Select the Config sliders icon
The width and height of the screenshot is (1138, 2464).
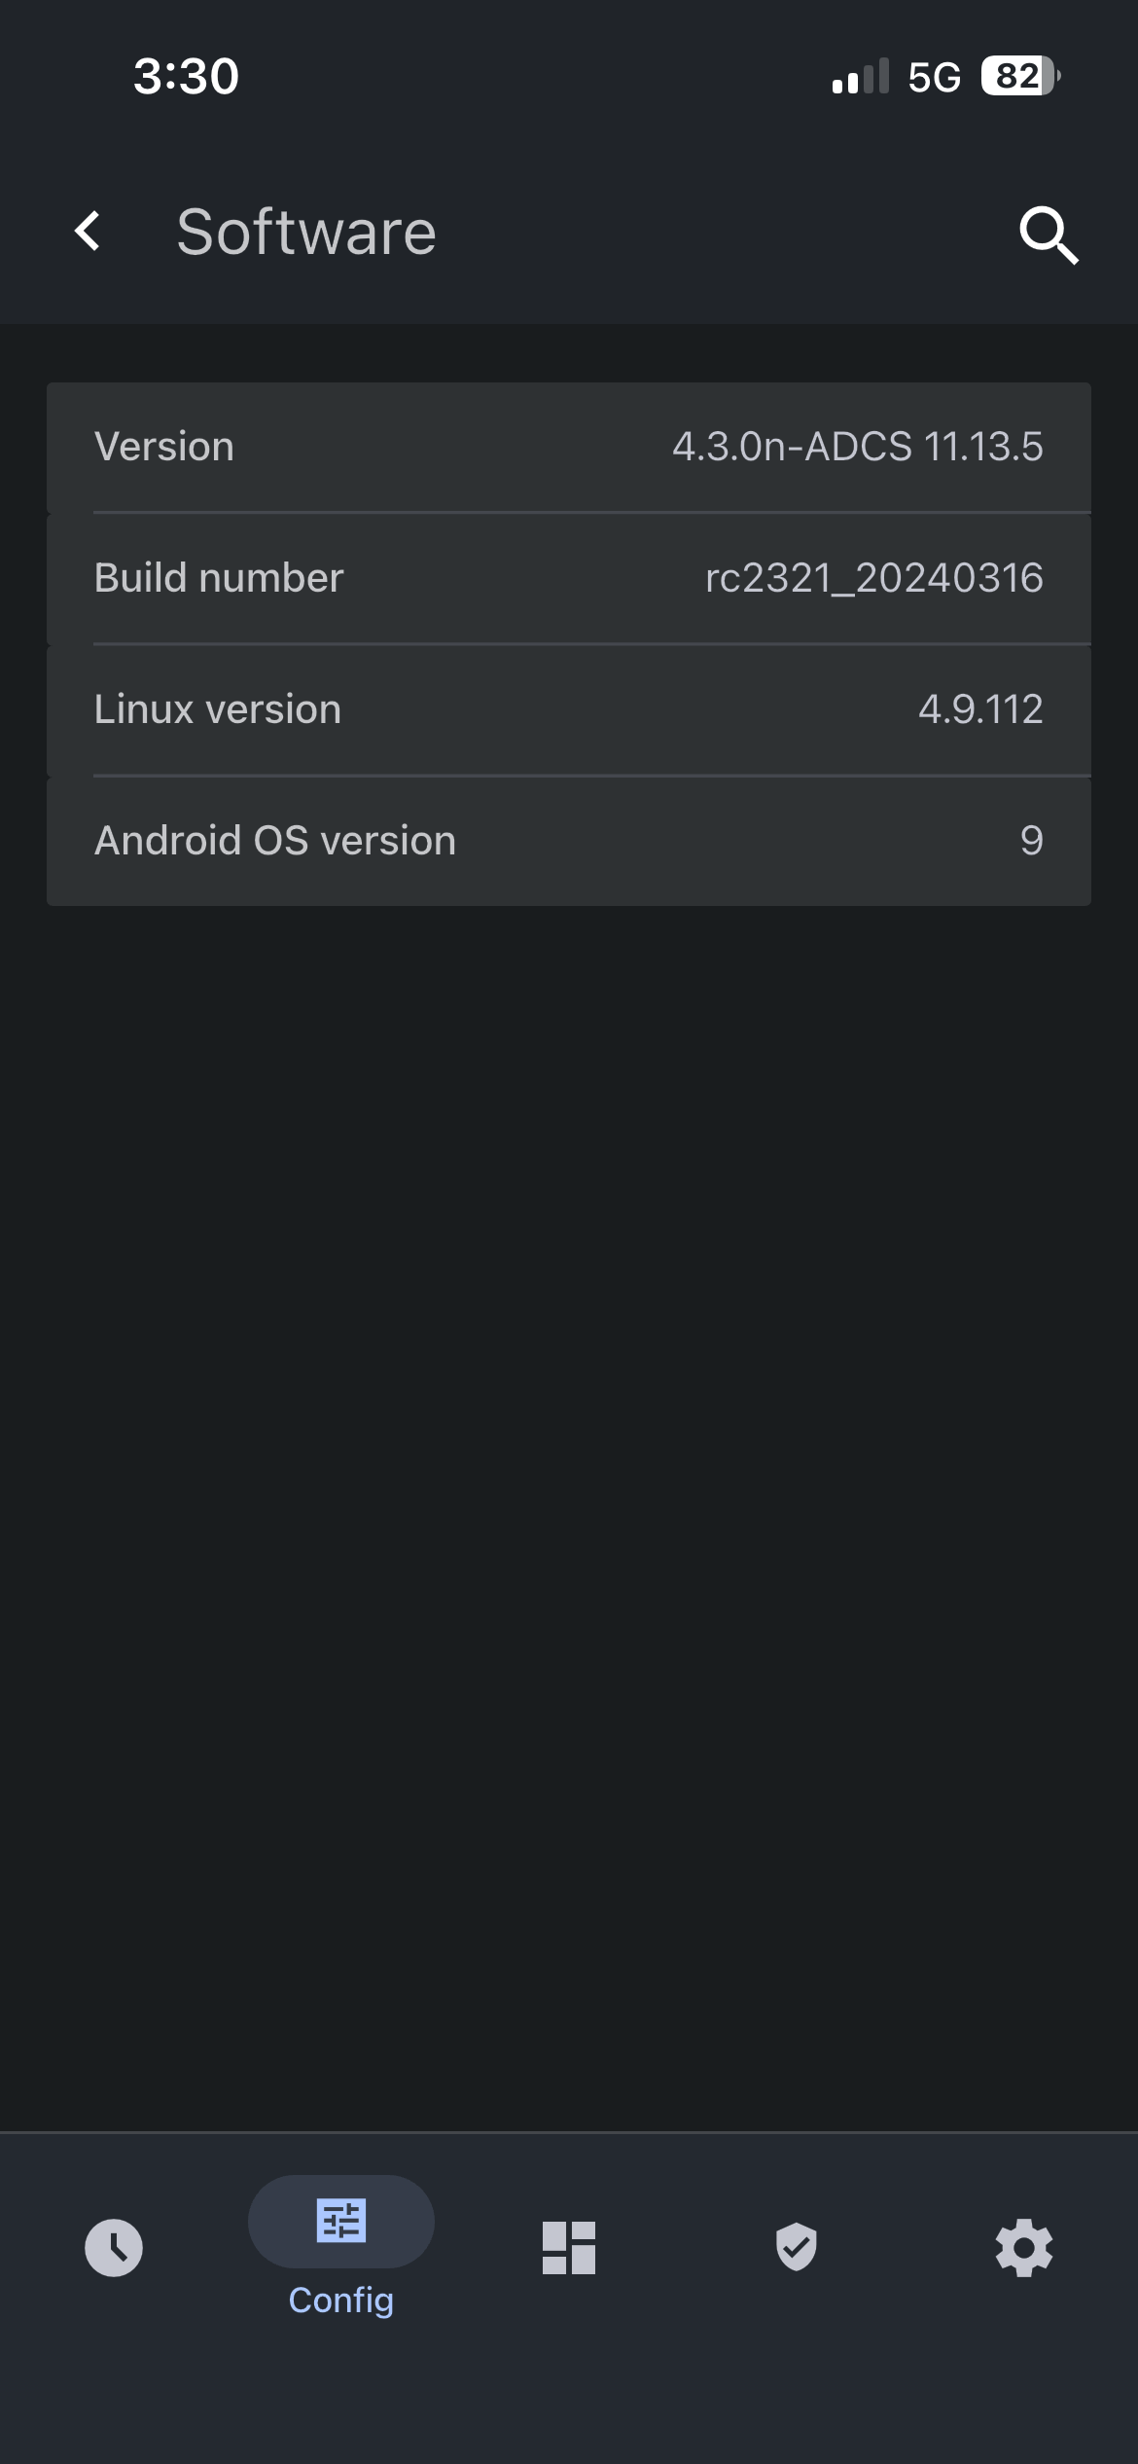tap(341, 2221)
